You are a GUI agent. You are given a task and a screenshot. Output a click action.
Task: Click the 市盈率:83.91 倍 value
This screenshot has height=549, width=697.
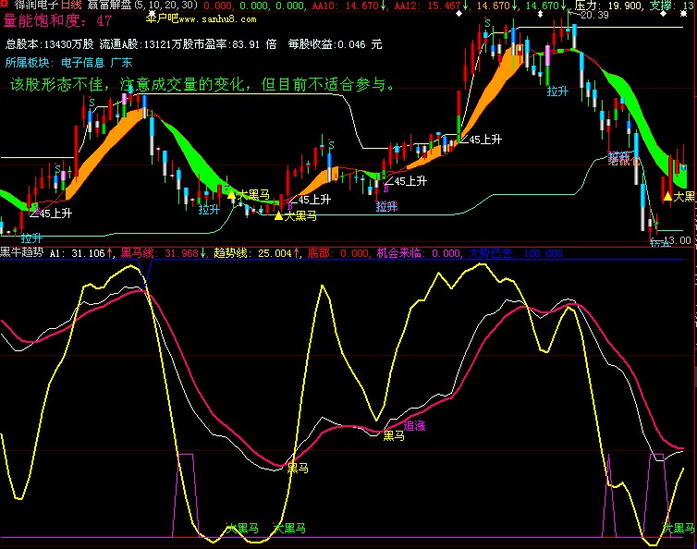coord(235,44)
